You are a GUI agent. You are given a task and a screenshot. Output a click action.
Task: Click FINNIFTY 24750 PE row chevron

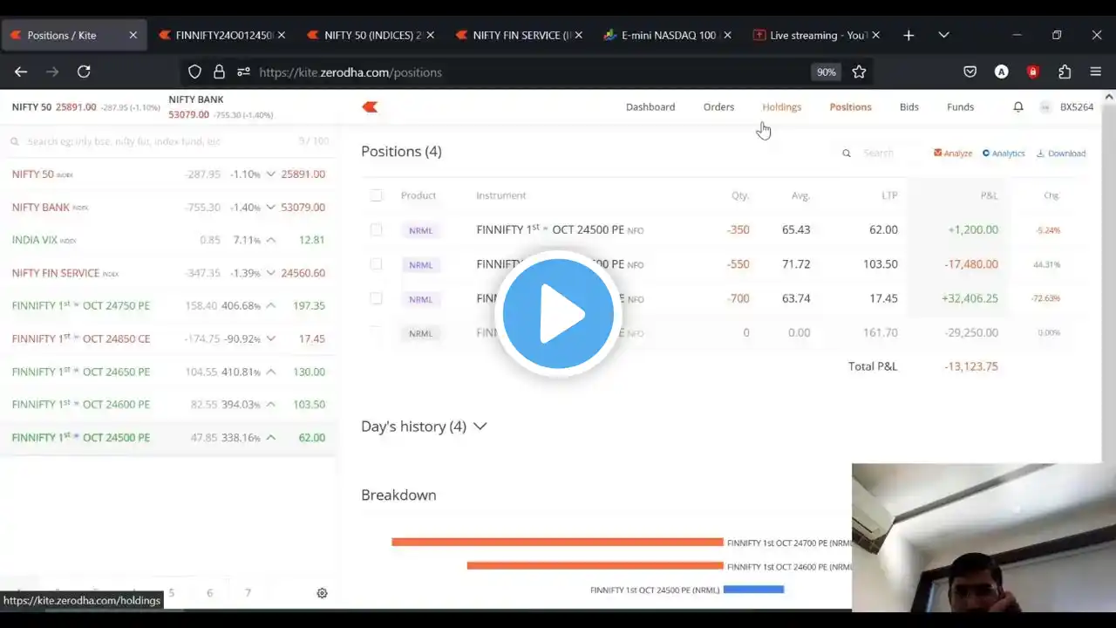271,306
